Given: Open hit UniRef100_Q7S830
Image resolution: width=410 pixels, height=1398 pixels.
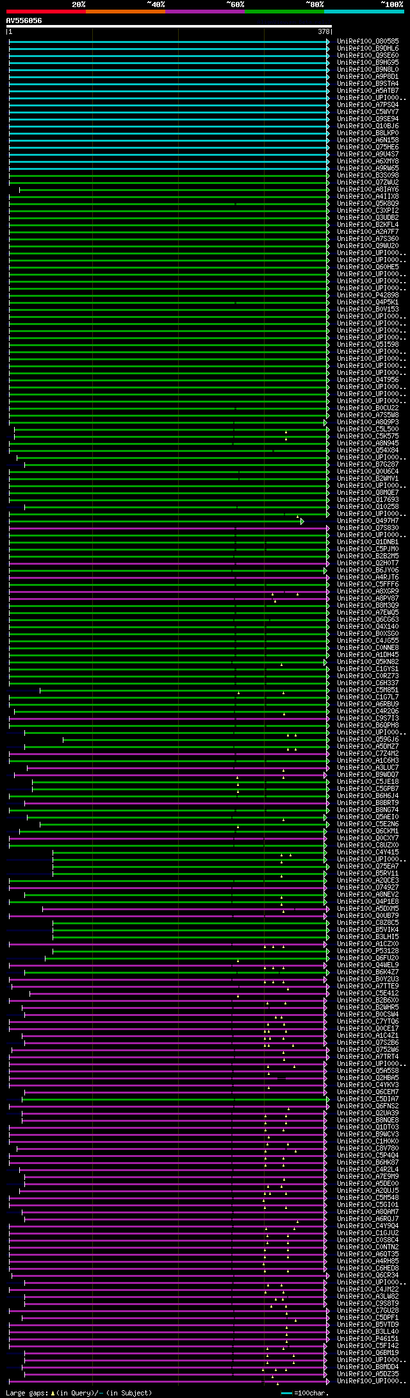Looking at the screenshot, I should click(x=368, y=528).
